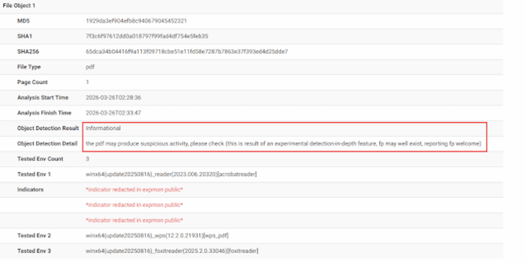Select the Analysis Start Time timestamp
Screen dimensions: 526x262
(x=113, y=98)
